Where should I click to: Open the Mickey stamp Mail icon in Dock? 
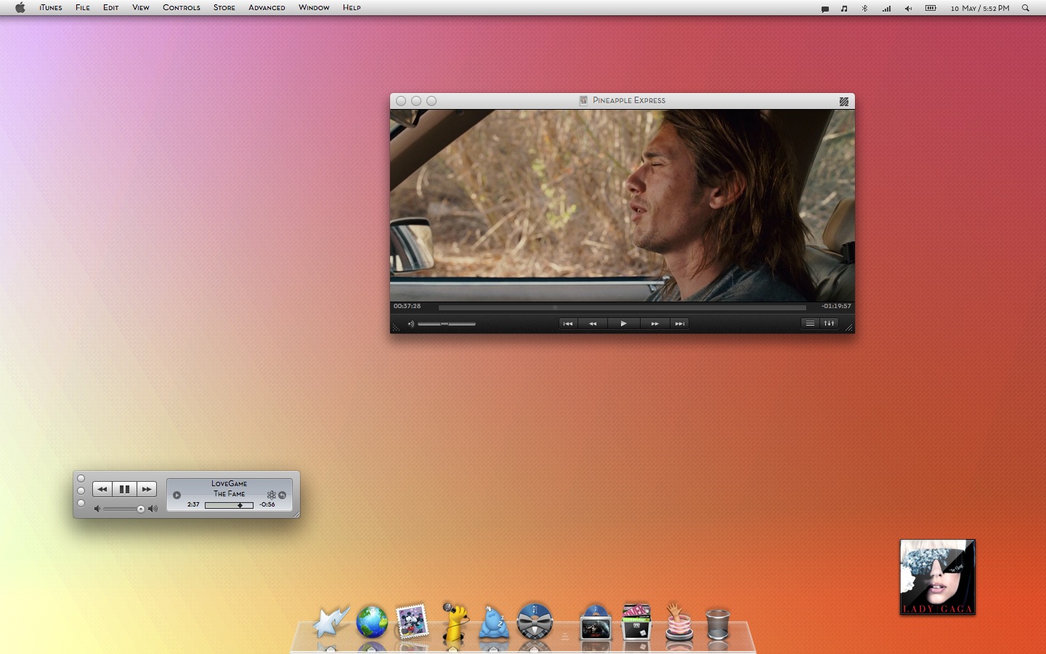tap(412, 622)
